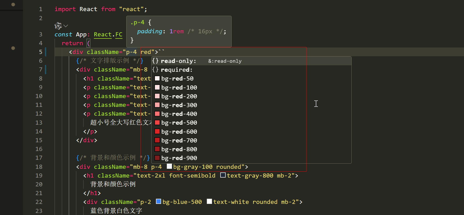Pick the bg-red-400 completion entry
This screenshot has height=215, width=464.
251,114
